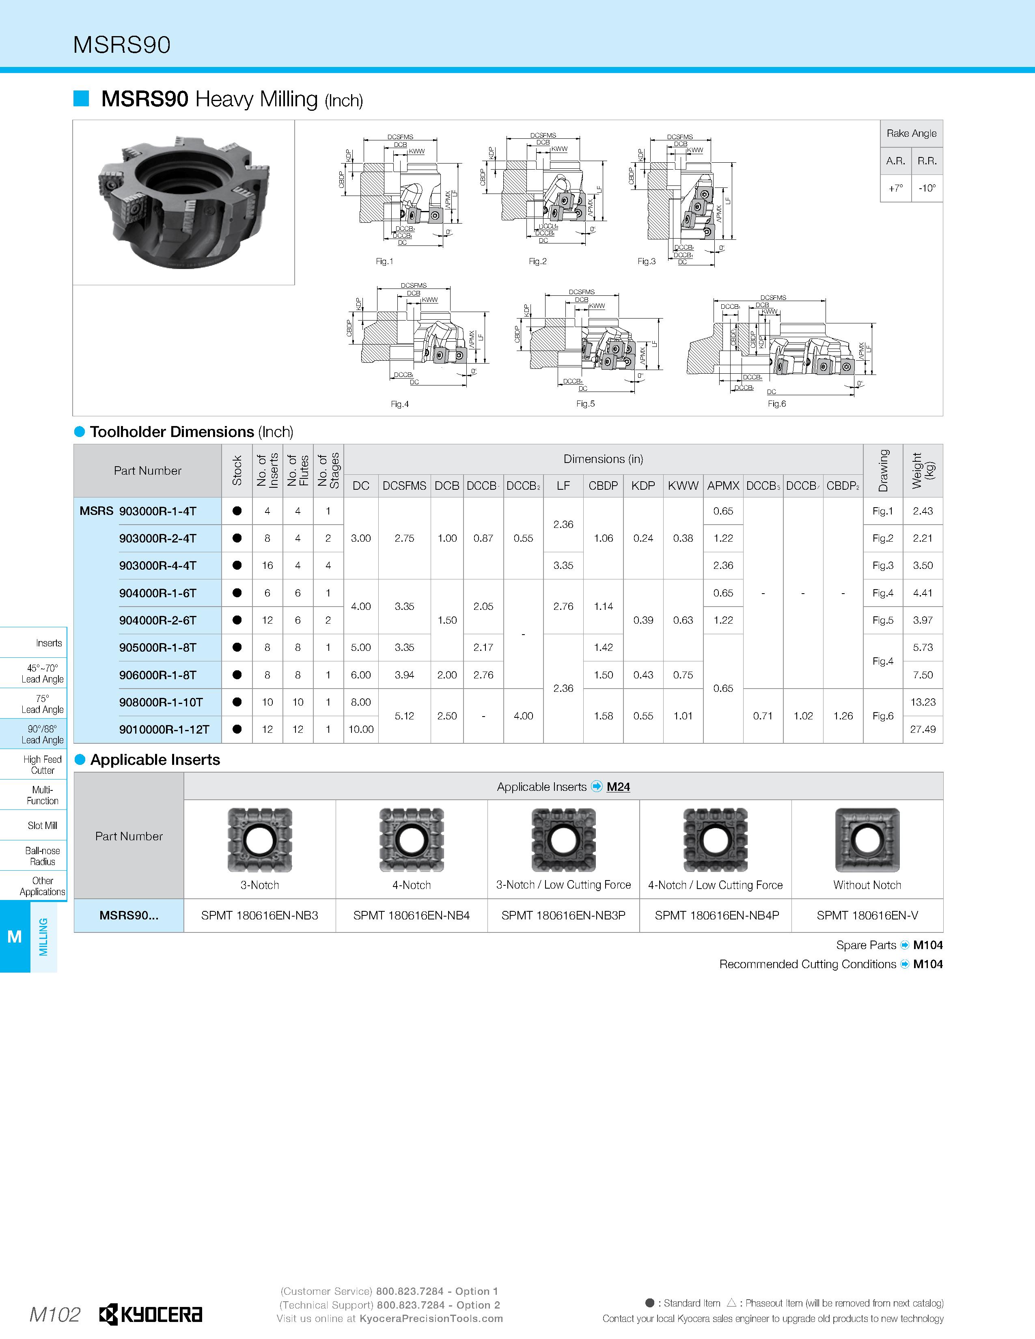Select part number 904000R-2-6T
The image size is (1035, 1339).
coord(157,620)
